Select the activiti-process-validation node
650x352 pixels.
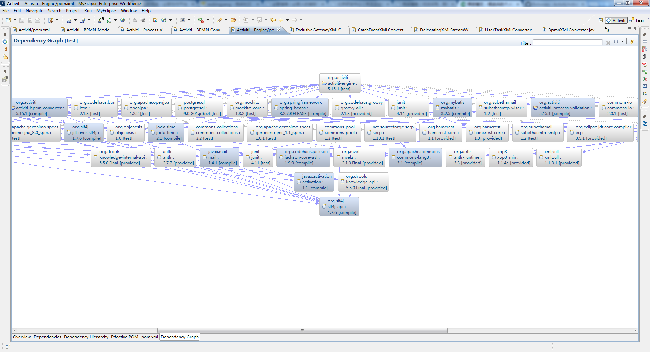[563, 108]
